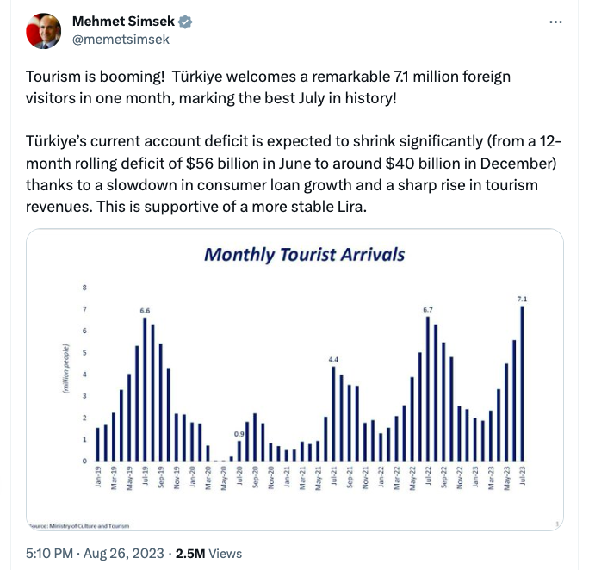Click the @memetsimsek handle
The height and width of the screenshot is (570, 589).
[x=121, y=39]
